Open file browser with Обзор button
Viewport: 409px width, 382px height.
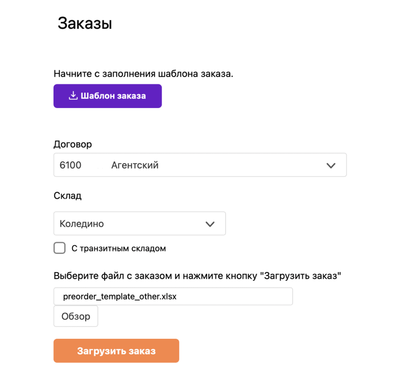(x=76, y=316)
